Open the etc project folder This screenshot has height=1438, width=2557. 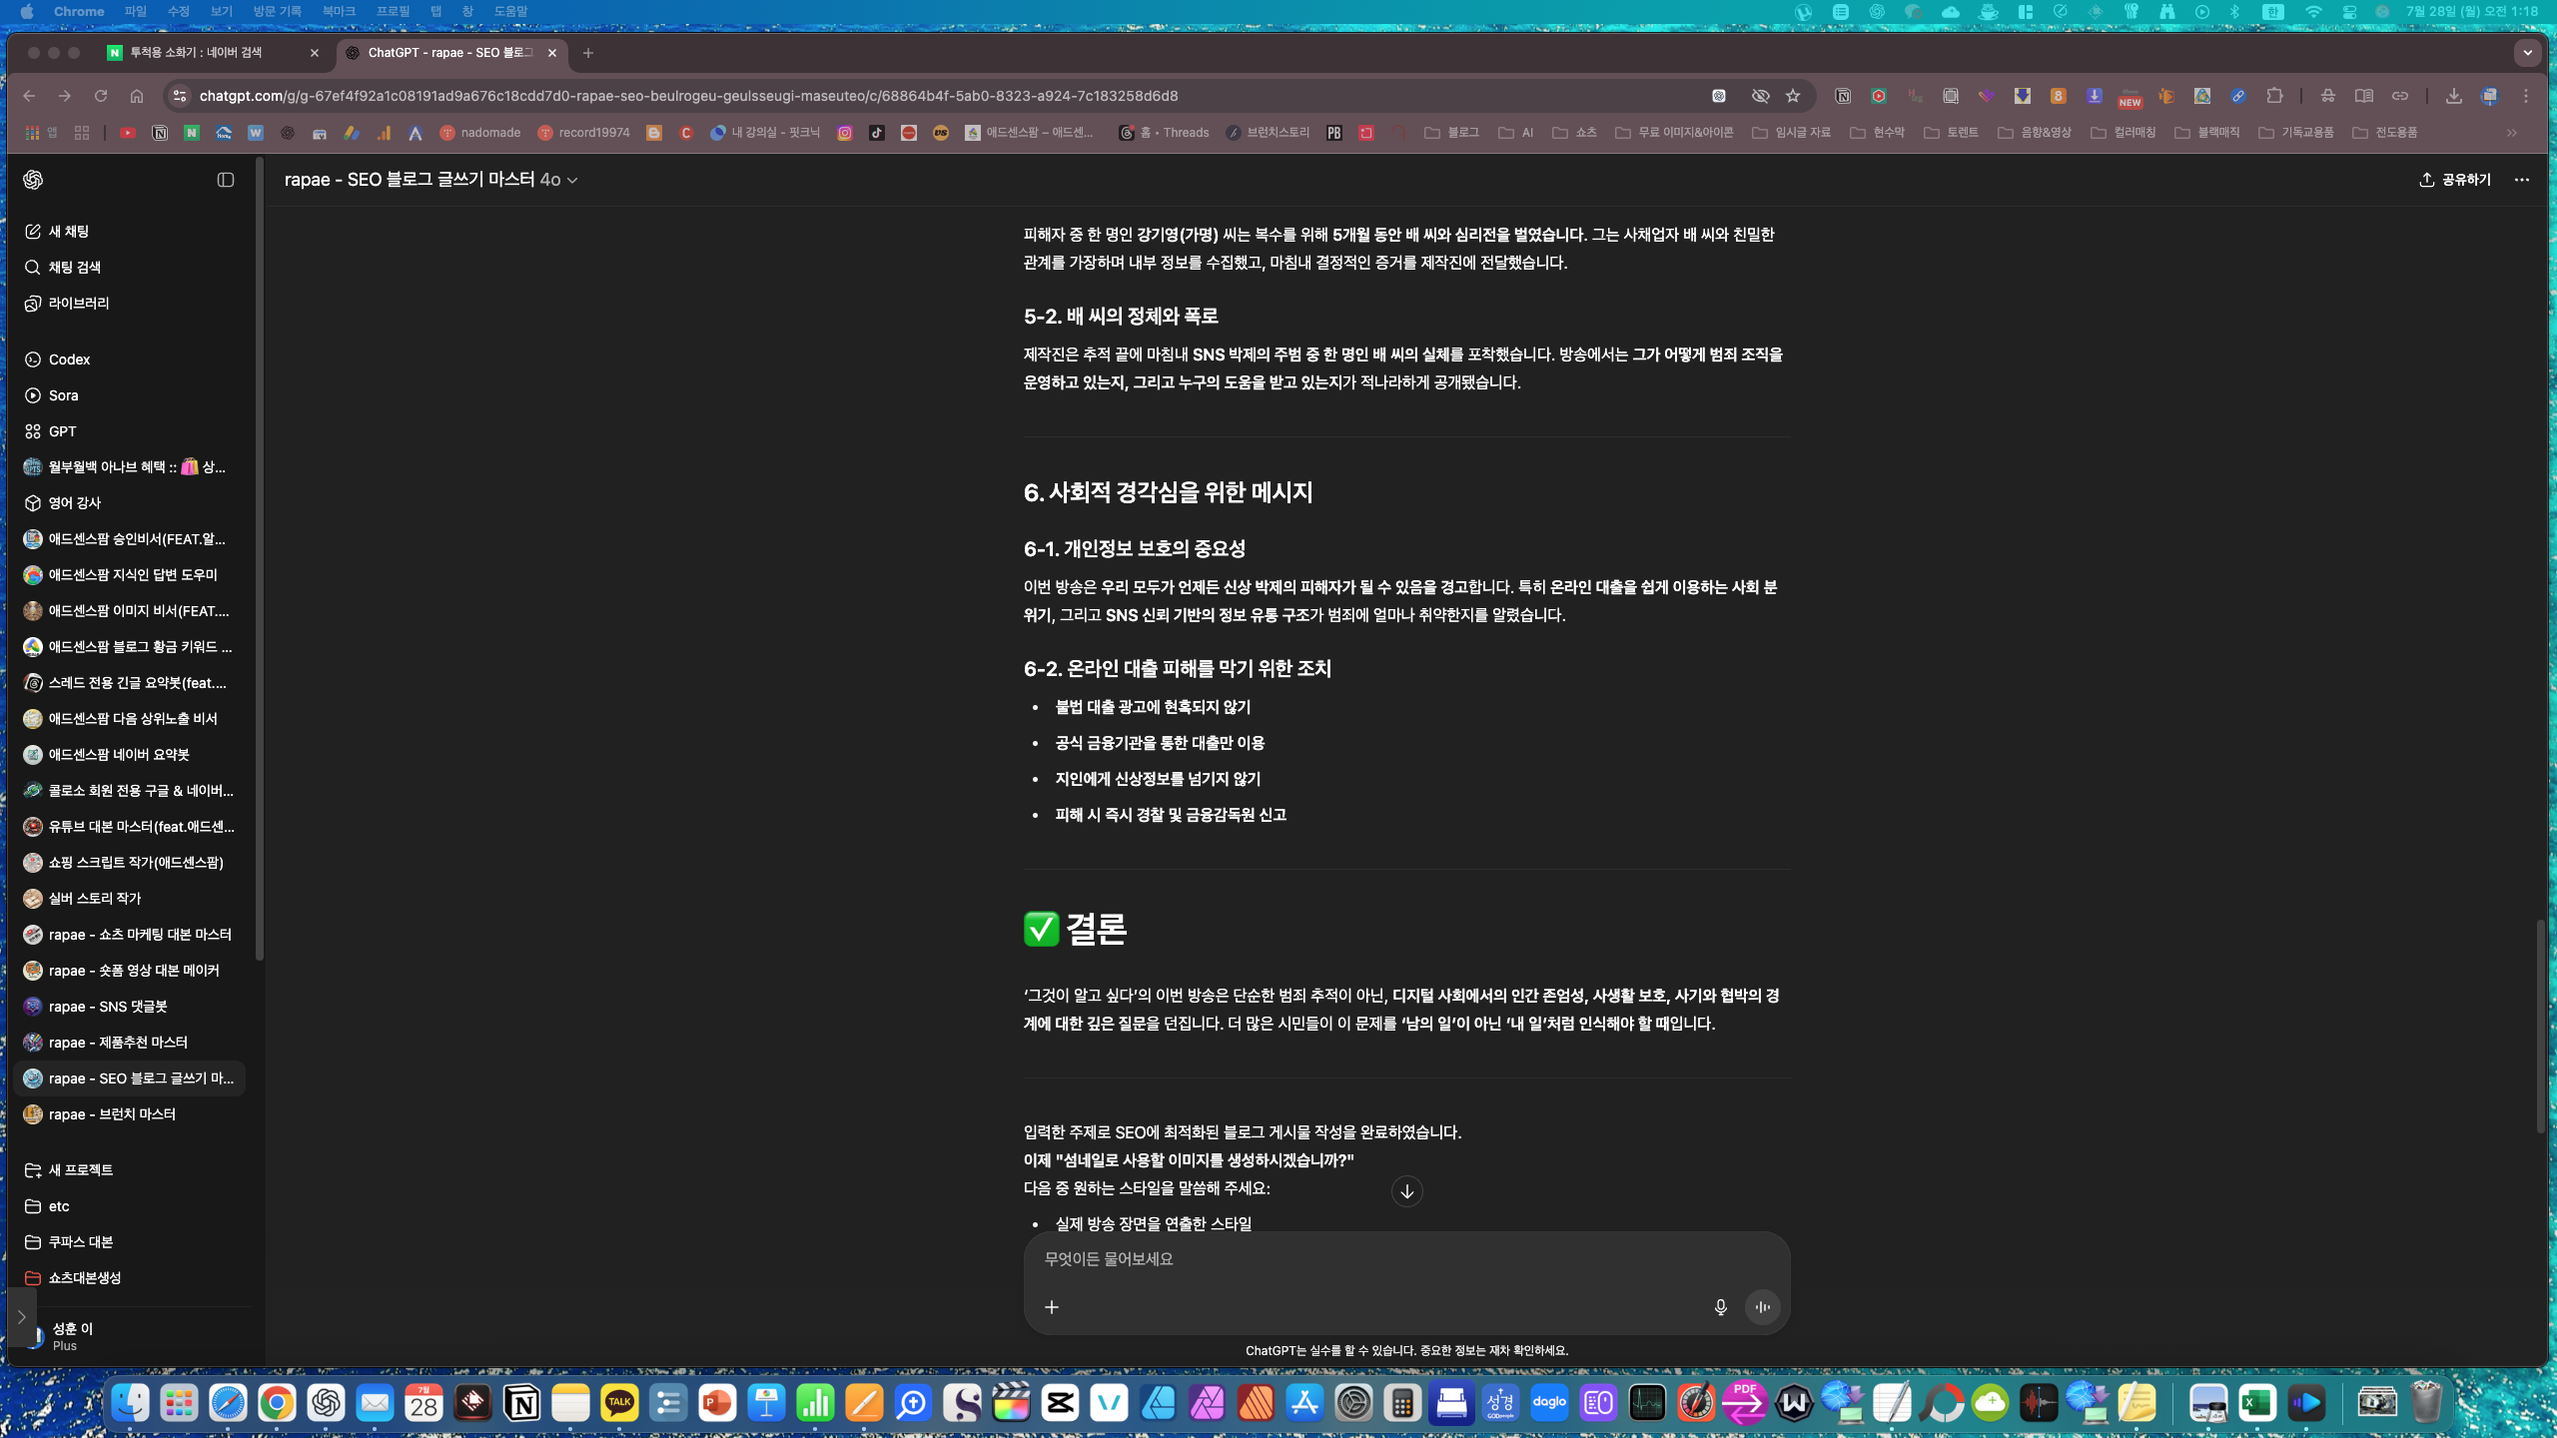pos(130,1206)
